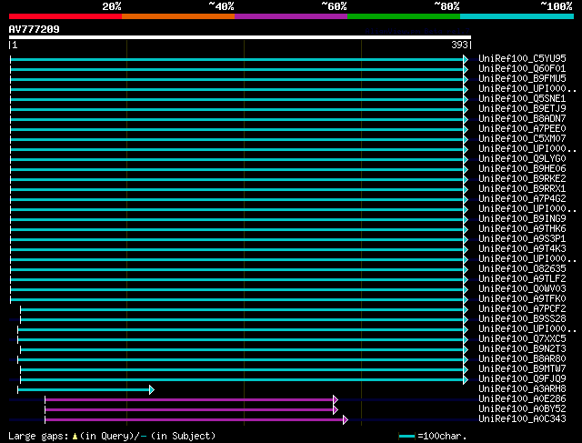Click the cyan alignment bar for Q7XXC5
The height and width of the screenshot is (443, 582).
click(x=243, y=340)
